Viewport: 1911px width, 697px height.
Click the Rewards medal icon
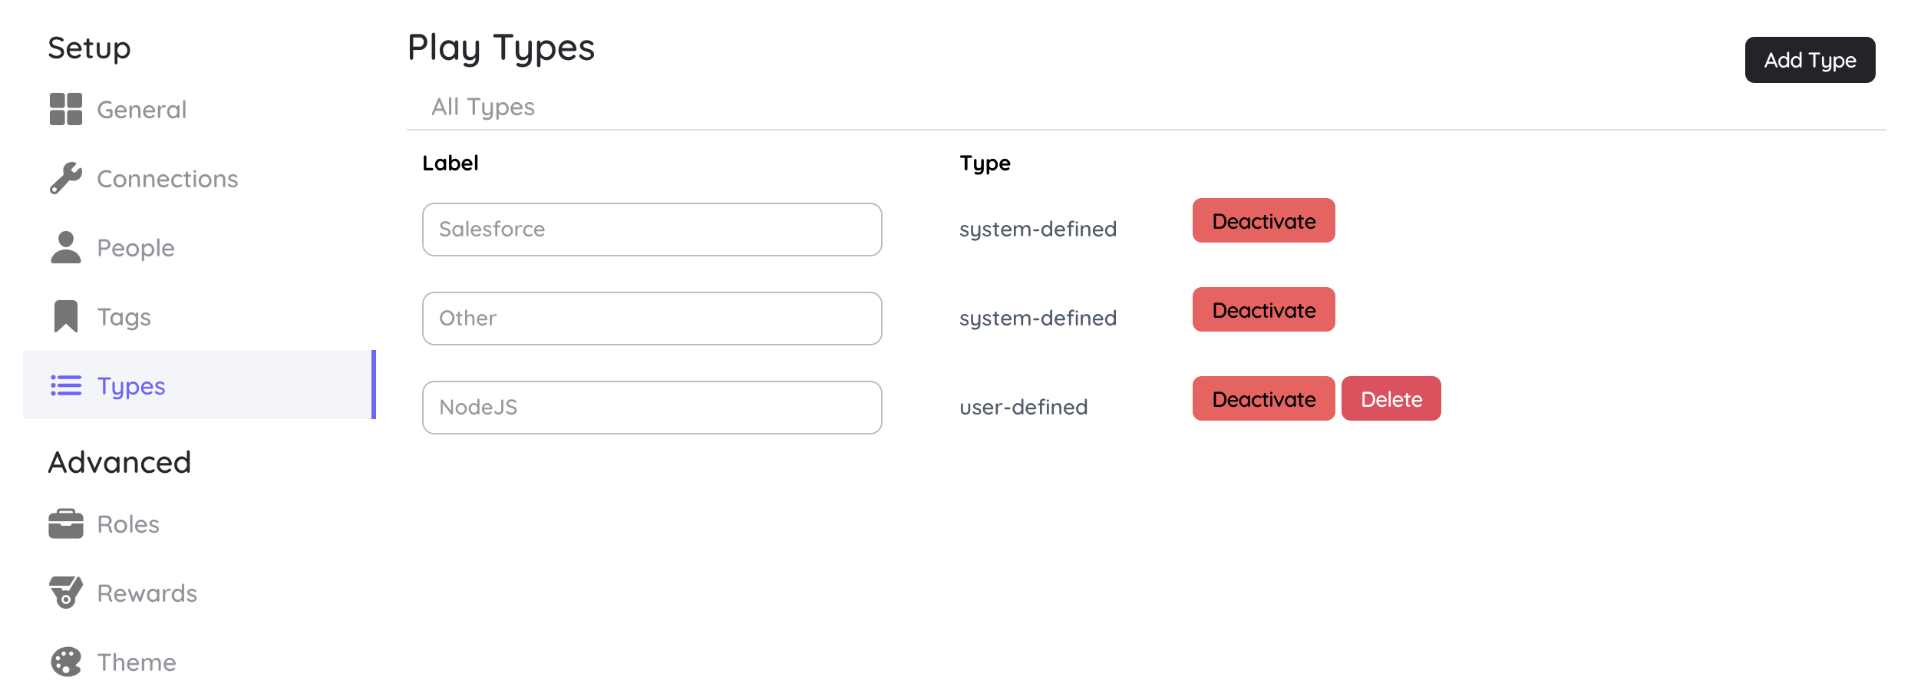point(66,593)
